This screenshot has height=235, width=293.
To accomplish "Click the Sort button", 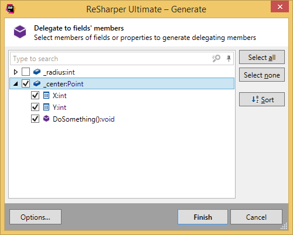I will 262,99.
